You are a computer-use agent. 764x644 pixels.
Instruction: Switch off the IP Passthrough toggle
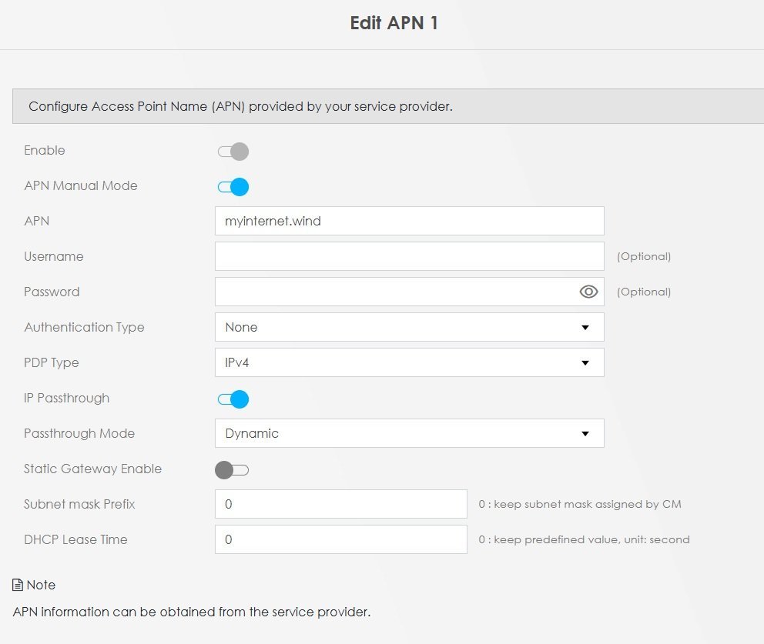[x=233, y=399]
